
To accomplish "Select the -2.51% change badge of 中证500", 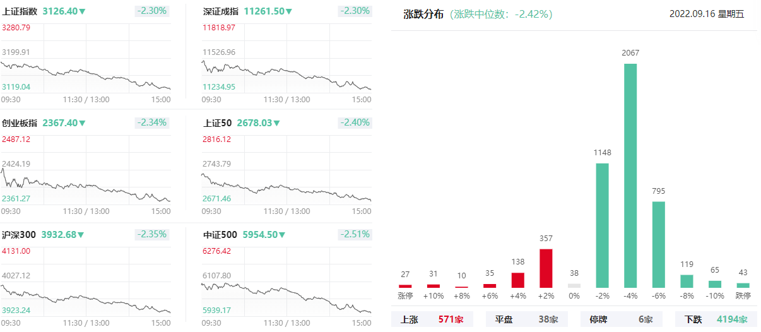I will [355, 234].
